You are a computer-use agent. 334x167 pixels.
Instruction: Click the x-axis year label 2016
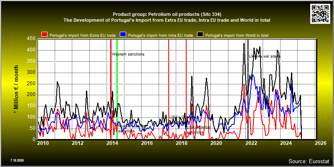click(x=147, y=143)
